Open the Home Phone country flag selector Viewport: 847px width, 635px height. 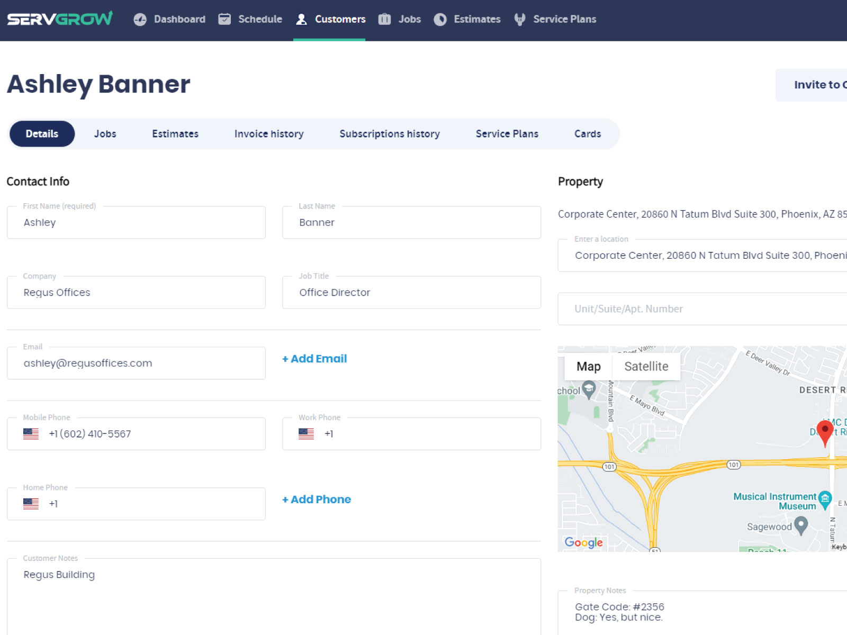[31, 504]
